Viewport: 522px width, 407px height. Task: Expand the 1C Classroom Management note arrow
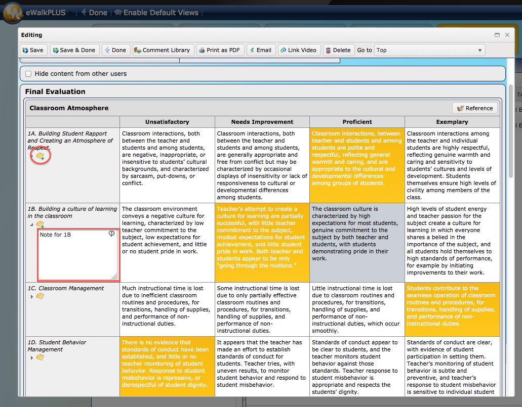pos(31,297)
